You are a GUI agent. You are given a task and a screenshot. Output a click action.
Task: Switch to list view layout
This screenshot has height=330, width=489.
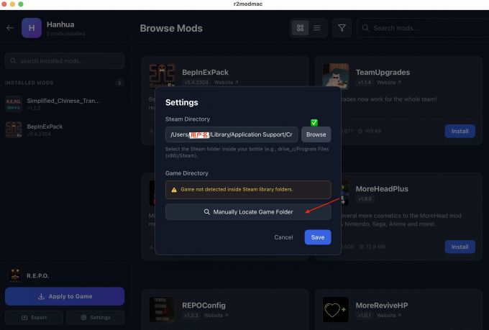point(317,28)
